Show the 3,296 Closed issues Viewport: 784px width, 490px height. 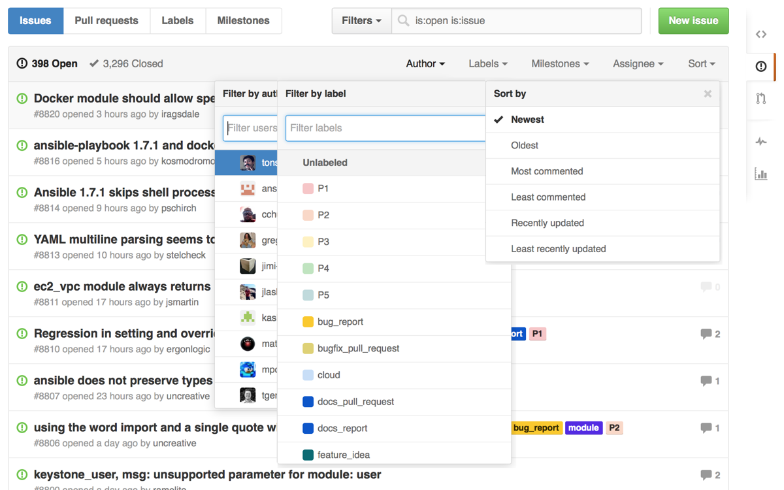(126, 64)
